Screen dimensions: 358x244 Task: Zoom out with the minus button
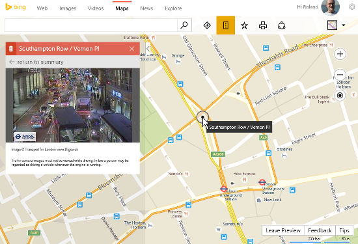click(x=340, y=75)
